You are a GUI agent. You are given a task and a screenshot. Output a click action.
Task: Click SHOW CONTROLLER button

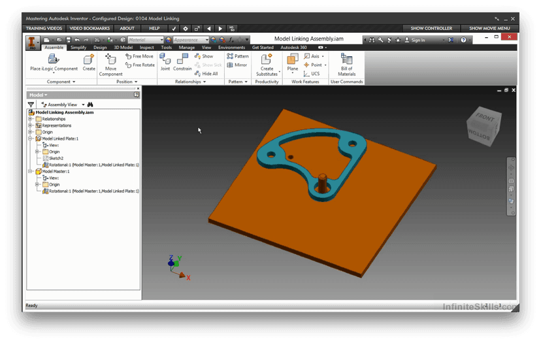[431, 28]
